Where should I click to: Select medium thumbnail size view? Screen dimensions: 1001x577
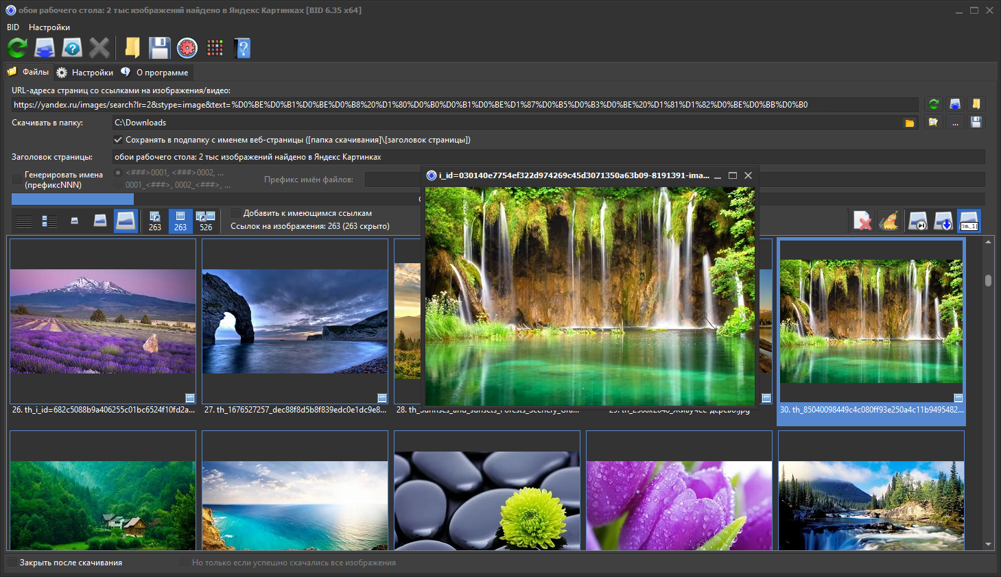pos(100,221)
